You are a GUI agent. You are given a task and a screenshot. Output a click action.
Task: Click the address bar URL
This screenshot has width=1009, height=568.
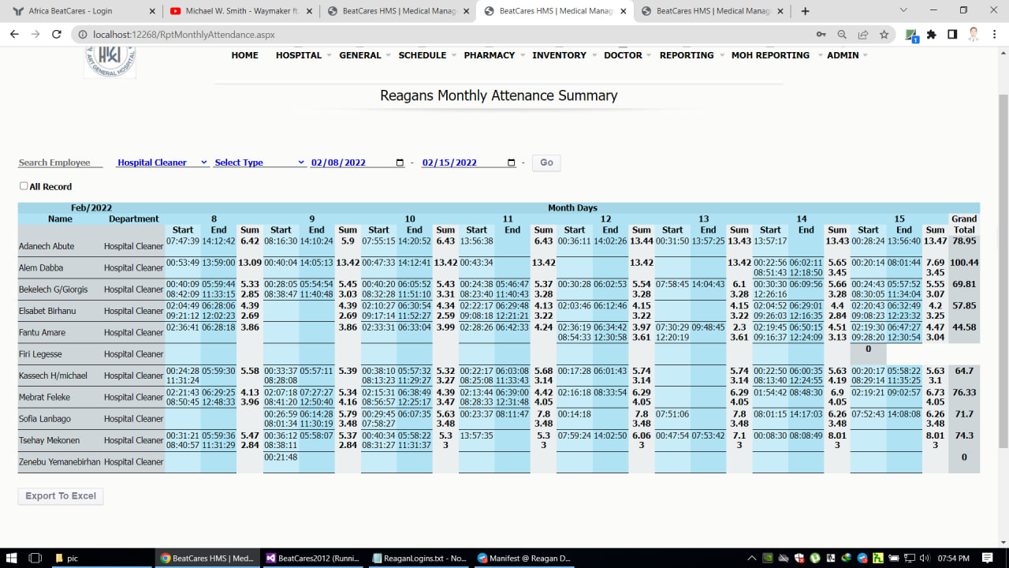184,35
